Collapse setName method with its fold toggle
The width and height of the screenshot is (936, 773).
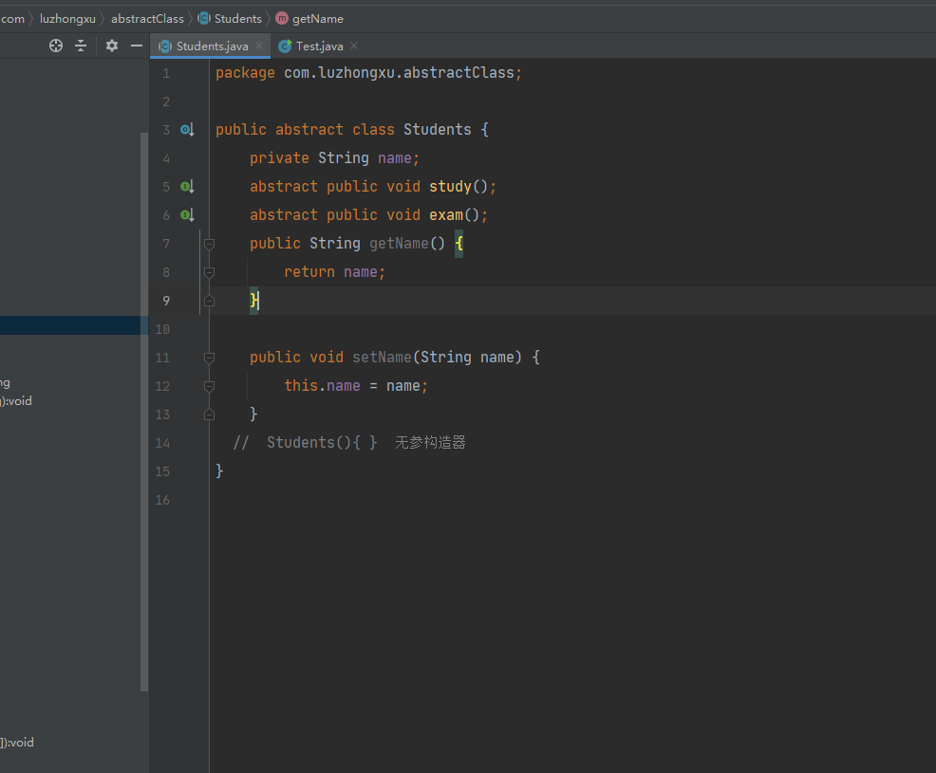point(209,358)
